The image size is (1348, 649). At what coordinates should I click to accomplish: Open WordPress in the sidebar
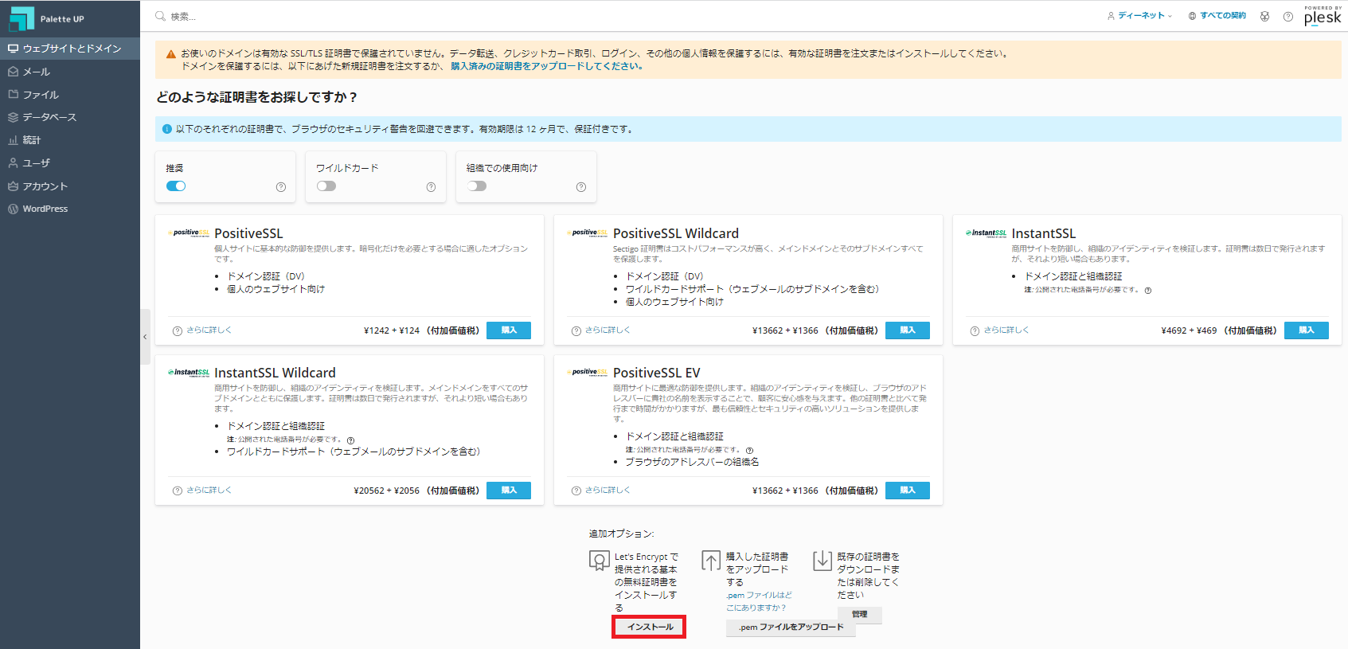coord(70,209)
